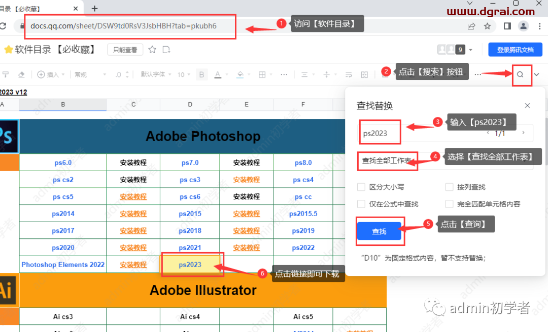
Task: Click the browser address bar URL
Action: pos(123,26)
